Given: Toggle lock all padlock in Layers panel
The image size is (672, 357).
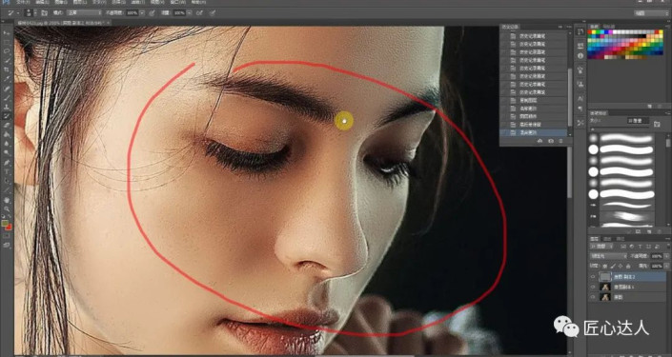Looking at the screenshot, I should coord(628,267).
